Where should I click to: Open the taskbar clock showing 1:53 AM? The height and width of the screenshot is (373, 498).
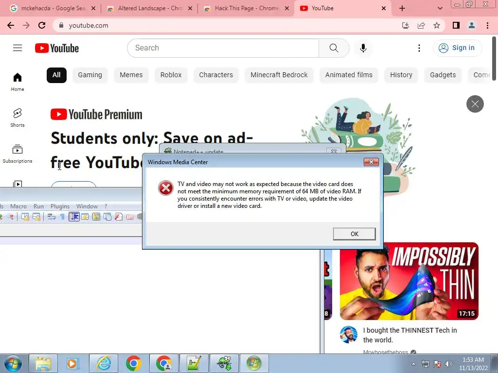click(473, 364)
